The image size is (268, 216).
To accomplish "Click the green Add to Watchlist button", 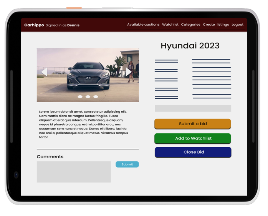I will point(193,138).
